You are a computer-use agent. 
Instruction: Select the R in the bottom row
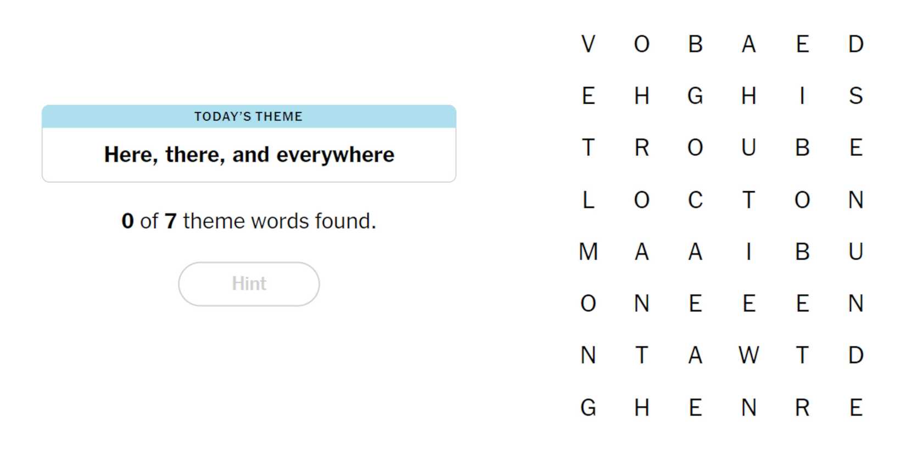(x=802, y=407)
